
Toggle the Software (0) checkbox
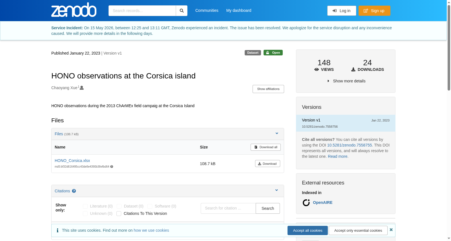pyautogui.click(x=150, y=206)
